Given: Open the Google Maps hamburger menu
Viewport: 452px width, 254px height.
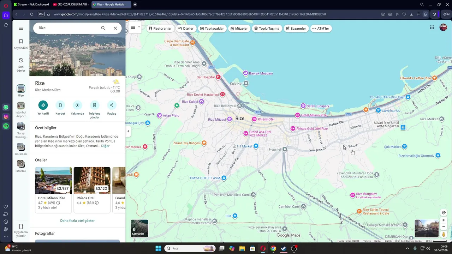Looking at the screenshot, I should coord(21,28).
